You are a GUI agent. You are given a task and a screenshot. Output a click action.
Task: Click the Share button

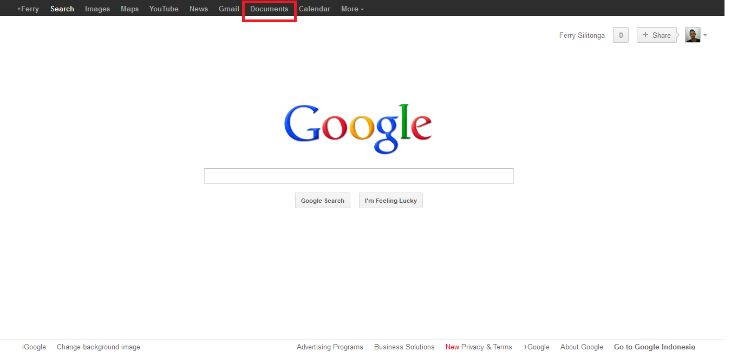point(657,35)
